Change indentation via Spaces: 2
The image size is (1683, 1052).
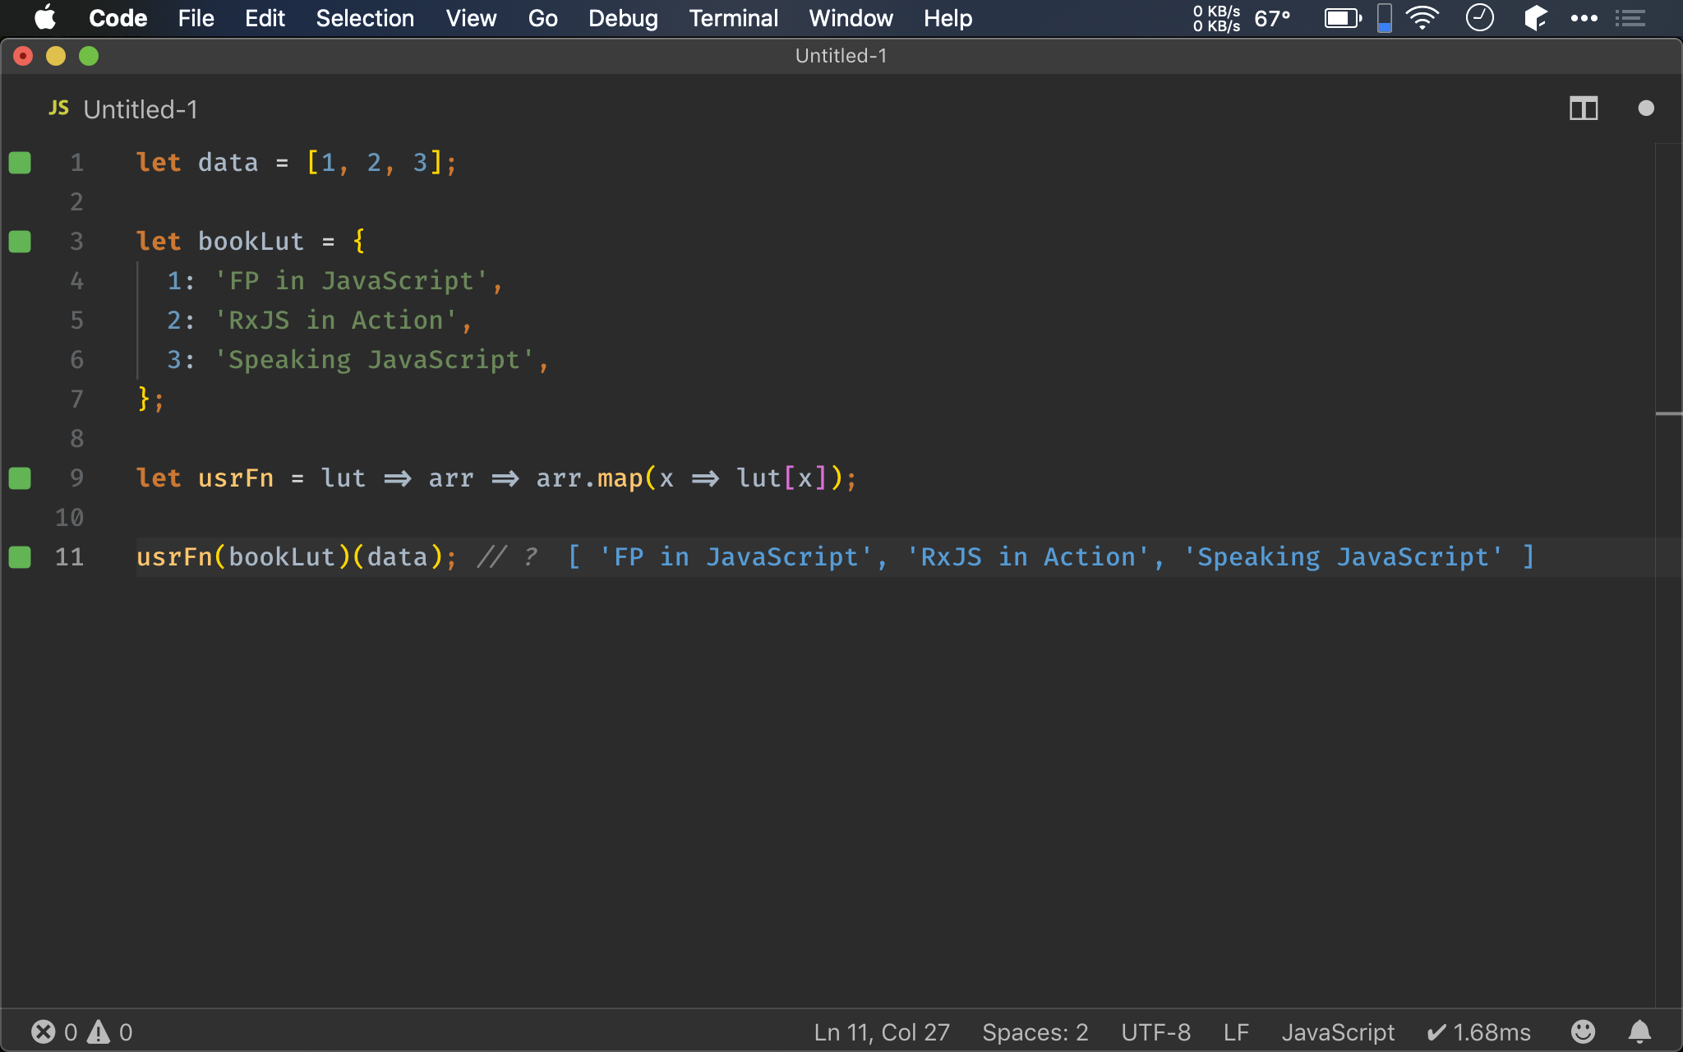coord(1035,1032)
